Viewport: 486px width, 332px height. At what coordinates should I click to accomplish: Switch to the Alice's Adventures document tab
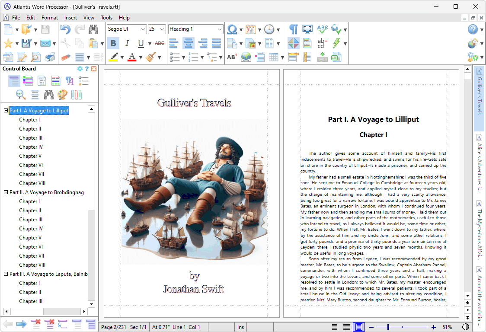(x=479, y=166)
